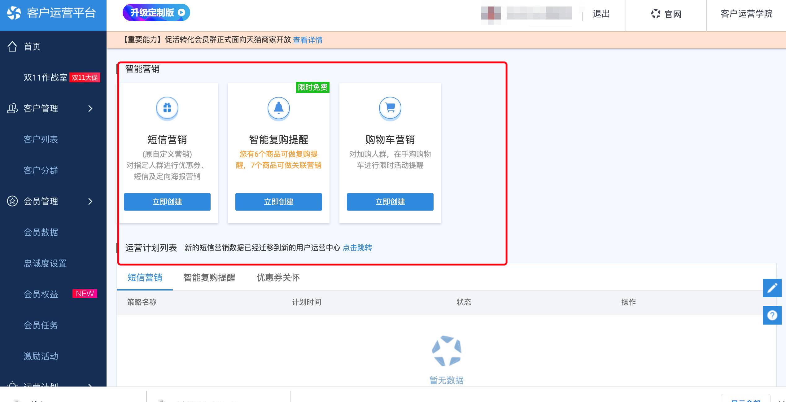Switch to the 优惠券关怀 tab
Image resolution: width=786 pixels, height=402 pixels.
[x=278, y=278]
